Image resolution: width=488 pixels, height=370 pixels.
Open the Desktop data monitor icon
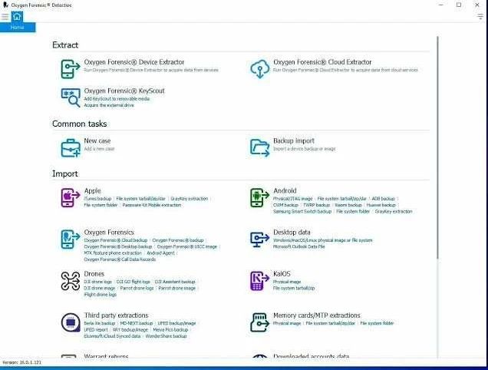click(x=260, y=240)
